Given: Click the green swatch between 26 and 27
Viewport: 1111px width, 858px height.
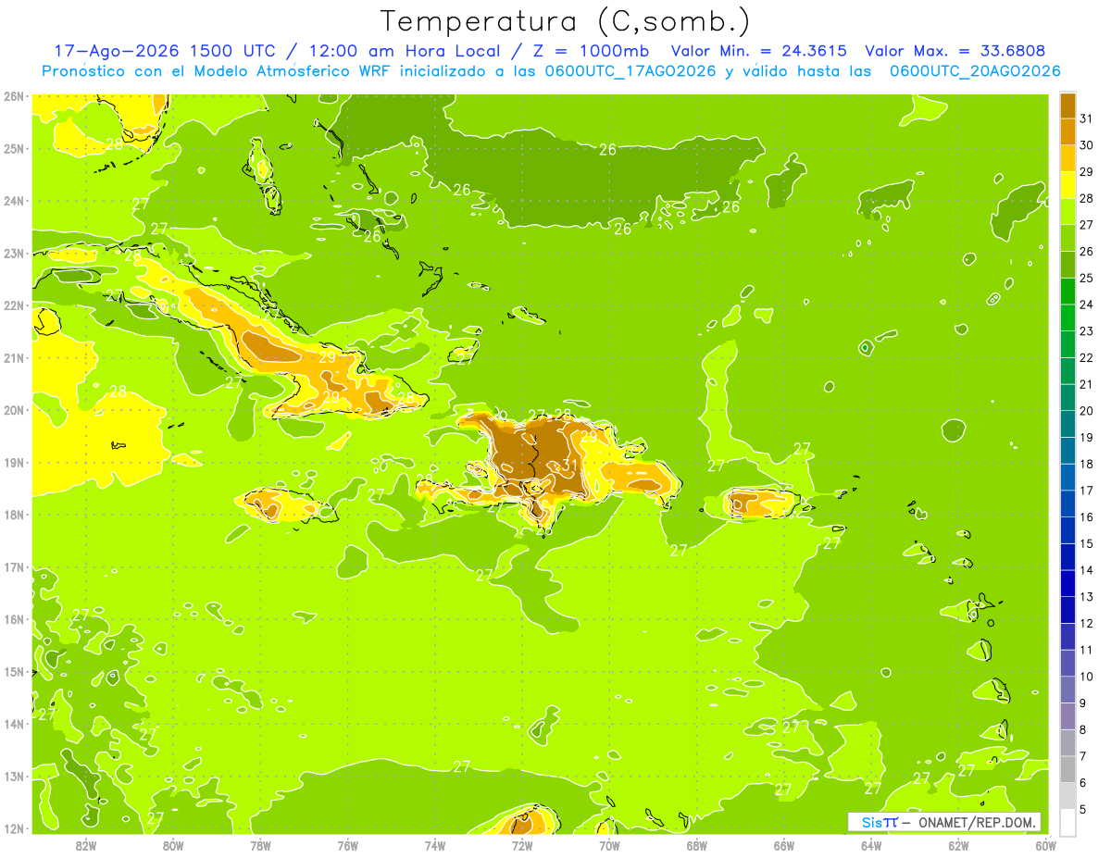Looking at the screenshot, I should click(x=1067, y=238).
